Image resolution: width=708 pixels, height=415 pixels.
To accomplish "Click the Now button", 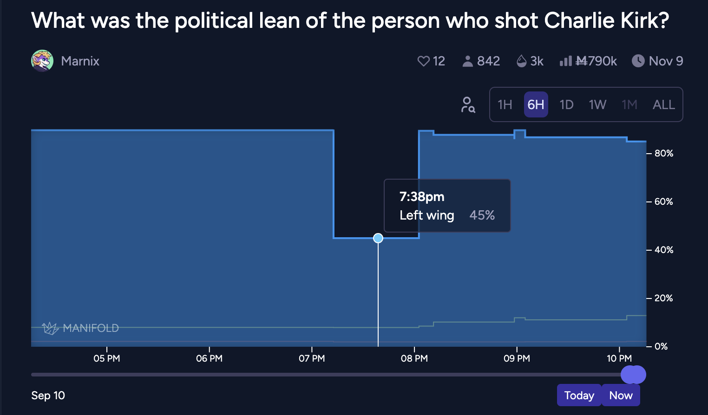I will tap(621, 396).
